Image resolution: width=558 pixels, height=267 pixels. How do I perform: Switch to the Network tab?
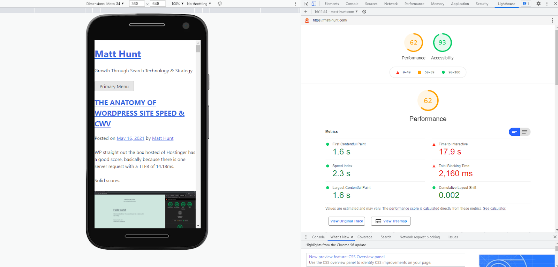tap(391, 3)
